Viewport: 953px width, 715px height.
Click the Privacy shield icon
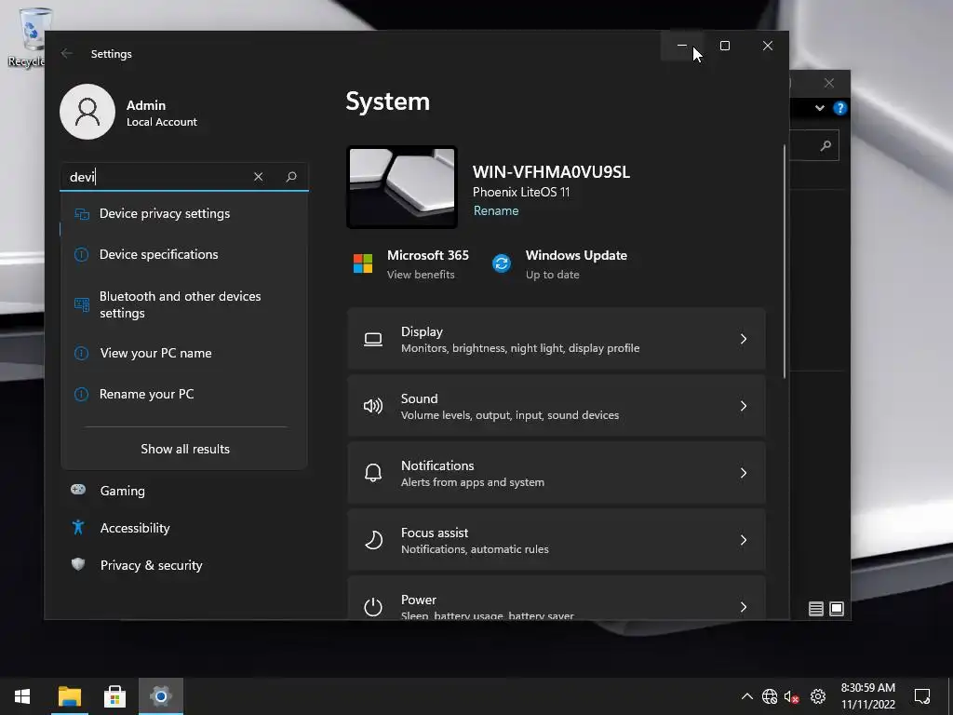tap(78, 564)
